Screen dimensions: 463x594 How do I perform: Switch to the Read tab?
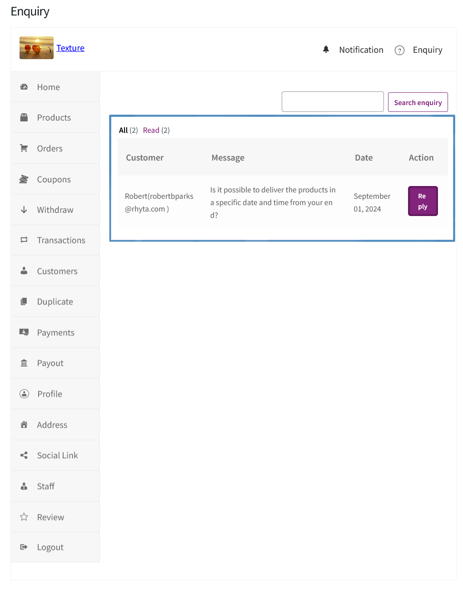pyautogui.click(x=151, y=130)
